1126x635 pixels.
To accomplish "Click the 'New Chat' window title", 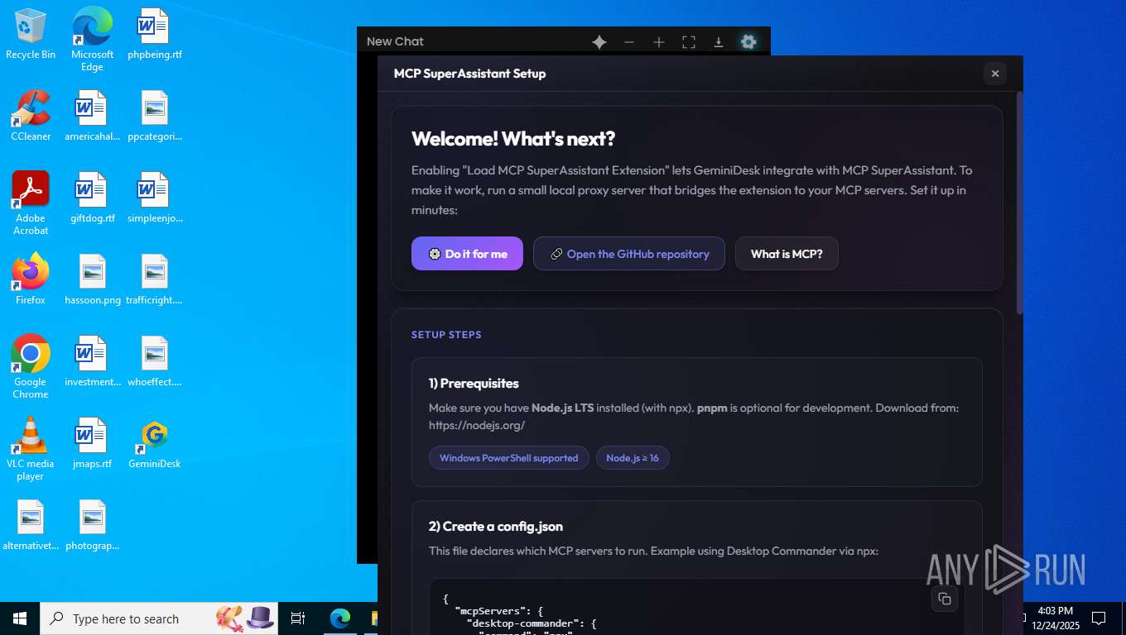I will (x=395, y=41).
